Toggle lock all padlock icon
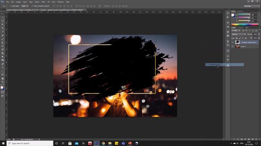 [246, 38]
